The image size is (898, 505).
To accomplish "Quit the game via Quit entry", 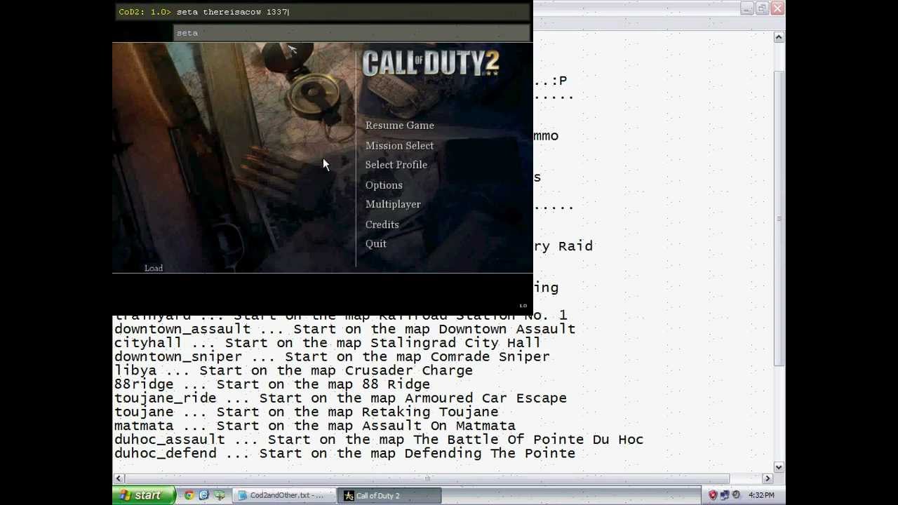I will tap(375, 243).
